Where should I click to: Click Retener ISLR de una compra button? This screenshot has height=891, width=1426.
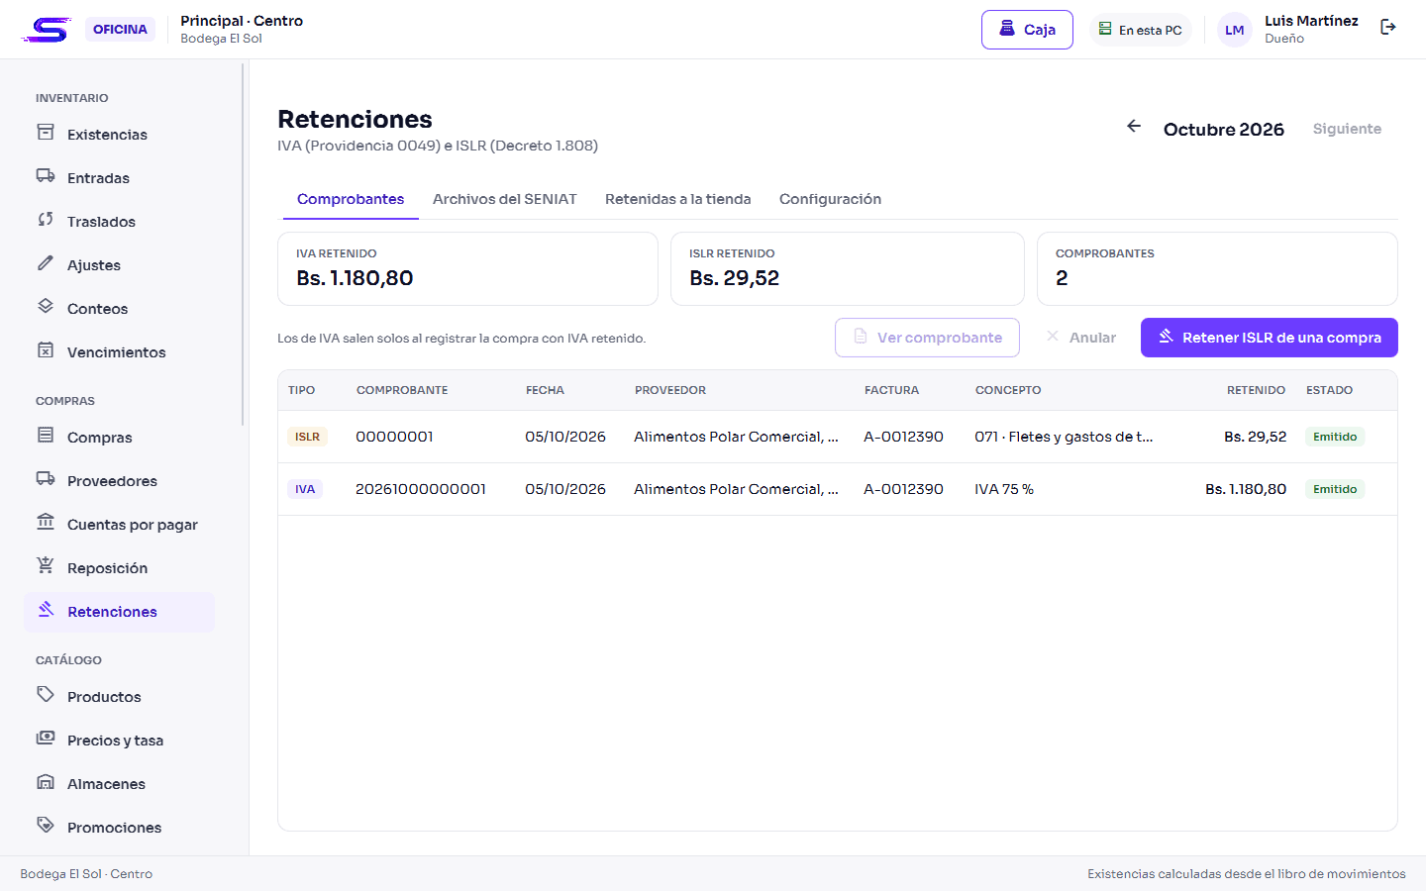[x=1270, y=338]
